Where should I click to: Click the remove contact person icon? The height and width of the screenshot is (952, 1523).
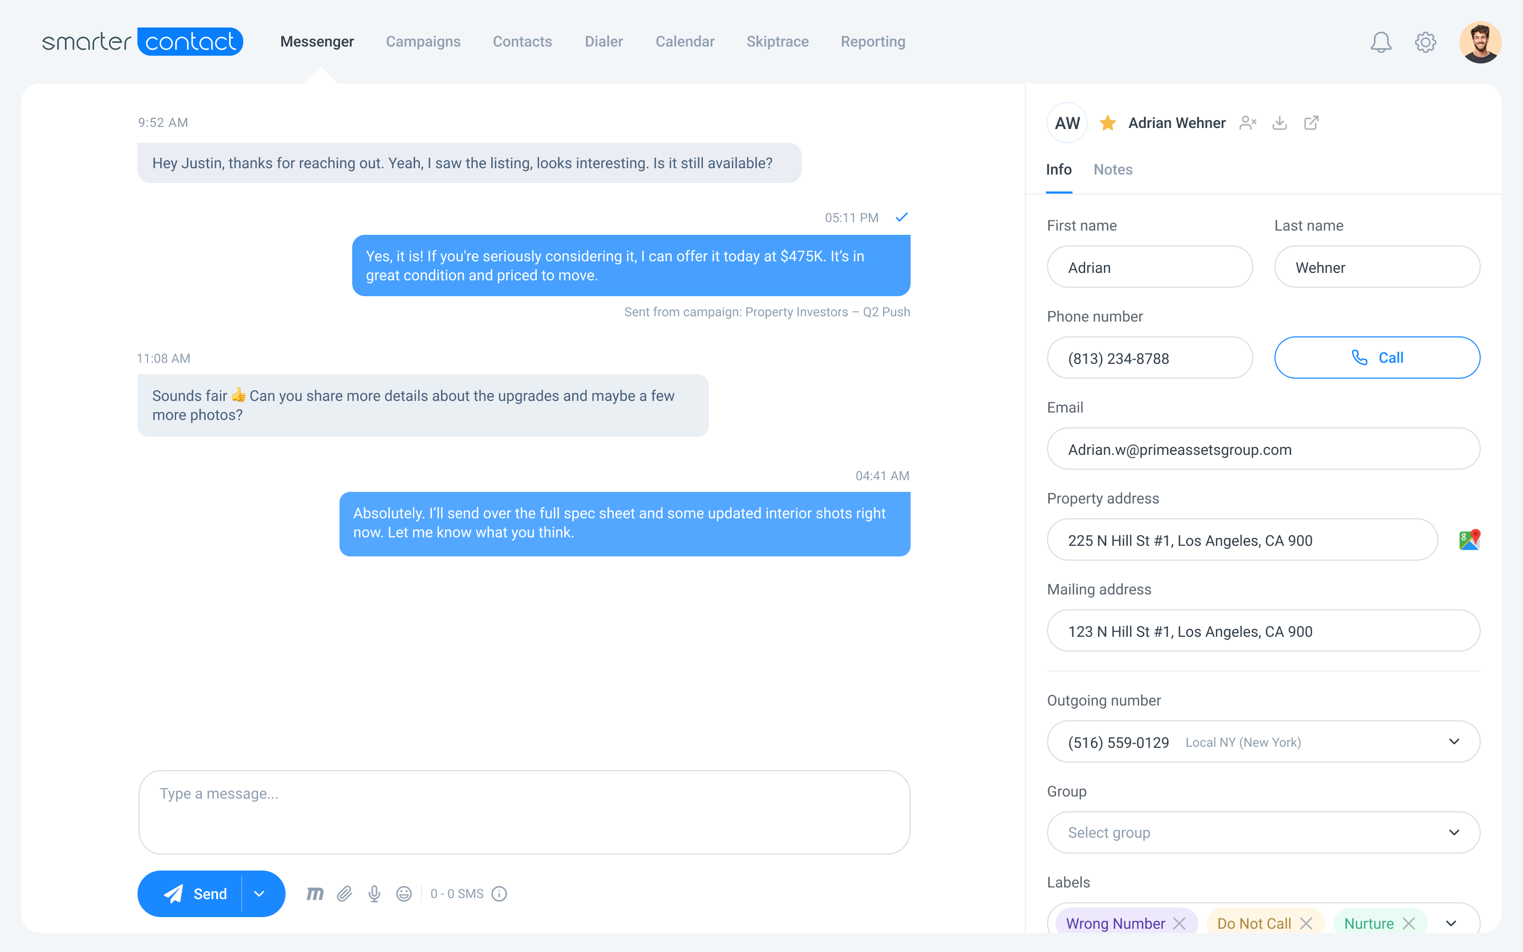point(1247,123)
